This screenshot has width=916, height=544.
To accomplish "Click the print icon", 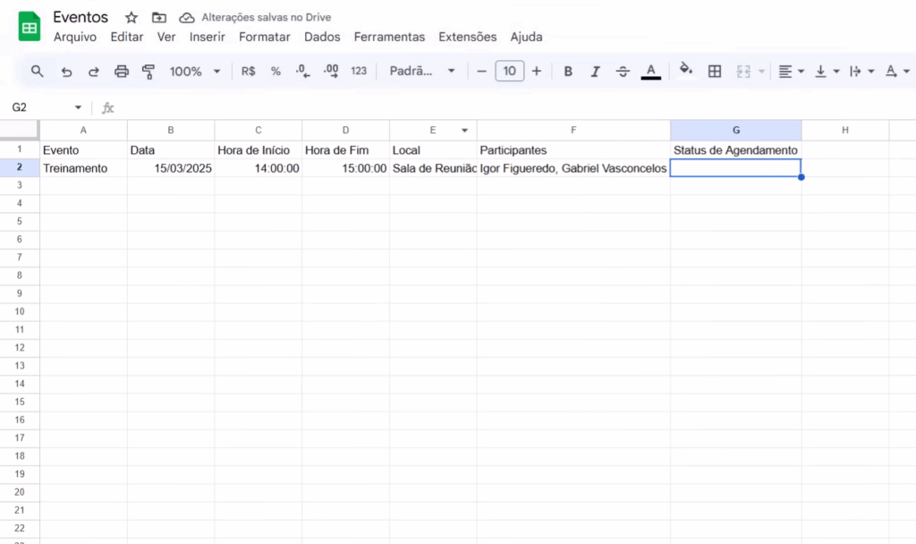I will [x=121, y=72].
